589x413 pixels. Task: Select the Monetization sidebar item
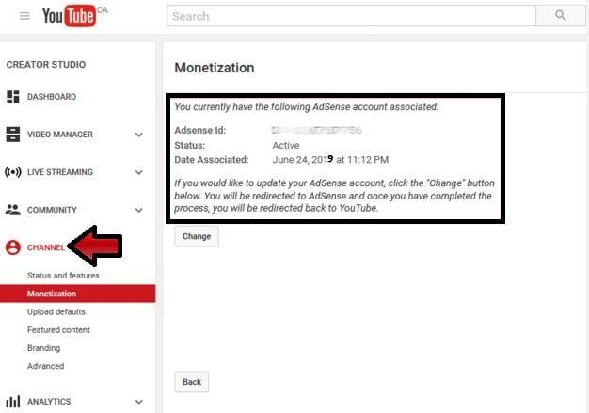pyautogui.click(x=77, y=294)
